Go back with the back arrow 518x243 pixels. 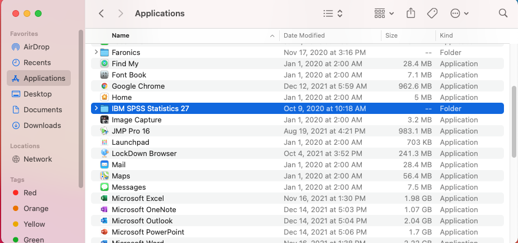pyautogui.click(x=101, y=13)
